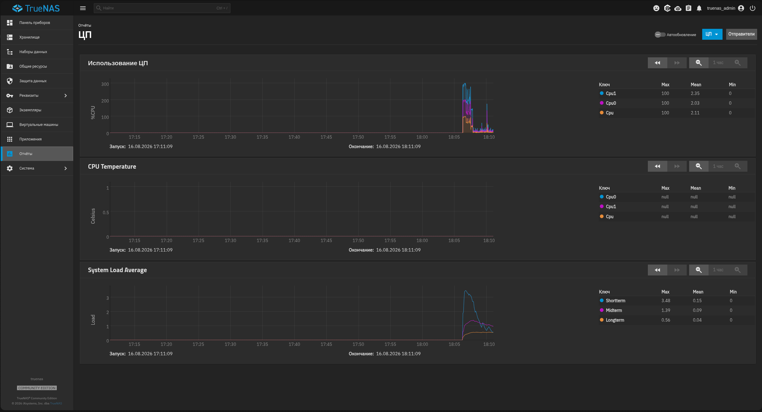Click the Cpu orange dot in CPU Temperature legend

[x=602, y=217]
